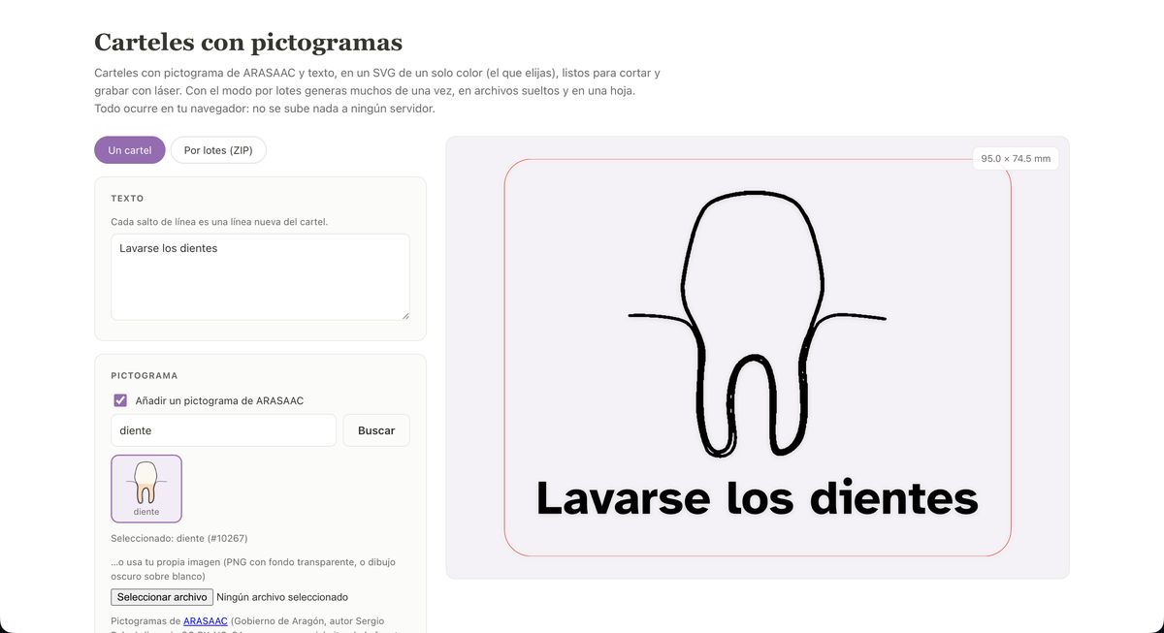This screenshot has height=633, width=1164.
Task: Toggle 'Añadir un pictograma de ARASAAC' checkbox
Action: click(x=120, y=400)
